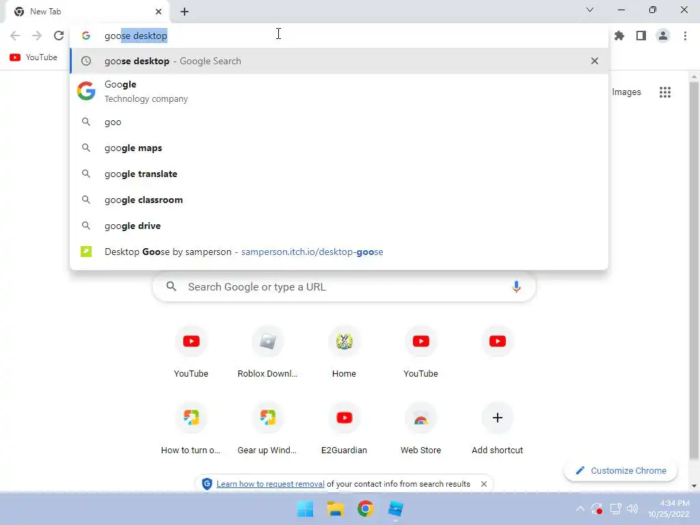Follow Learn how to request removal link

(270, 484)
